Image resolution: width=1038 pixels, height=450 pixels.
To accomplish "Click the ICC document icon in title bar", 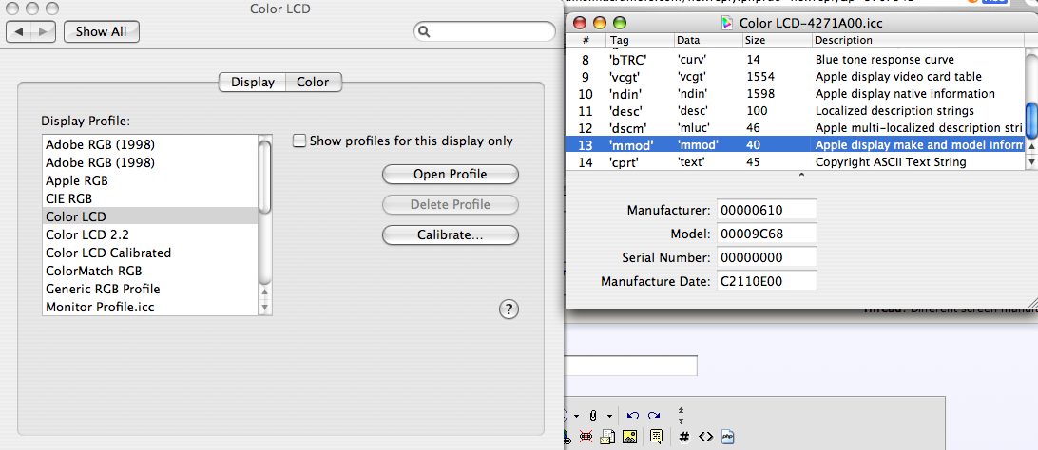I will tap(727, 23).
